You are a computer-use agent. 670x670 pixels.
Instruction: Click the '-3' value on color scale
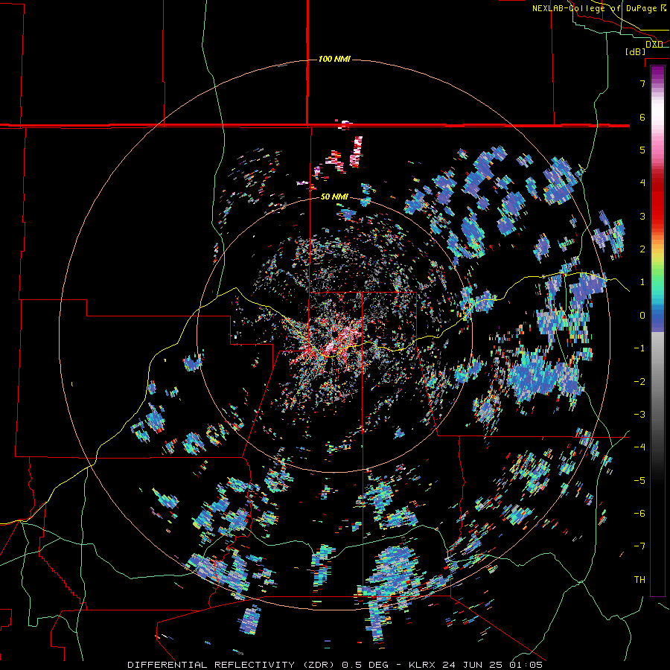[639, 415]
